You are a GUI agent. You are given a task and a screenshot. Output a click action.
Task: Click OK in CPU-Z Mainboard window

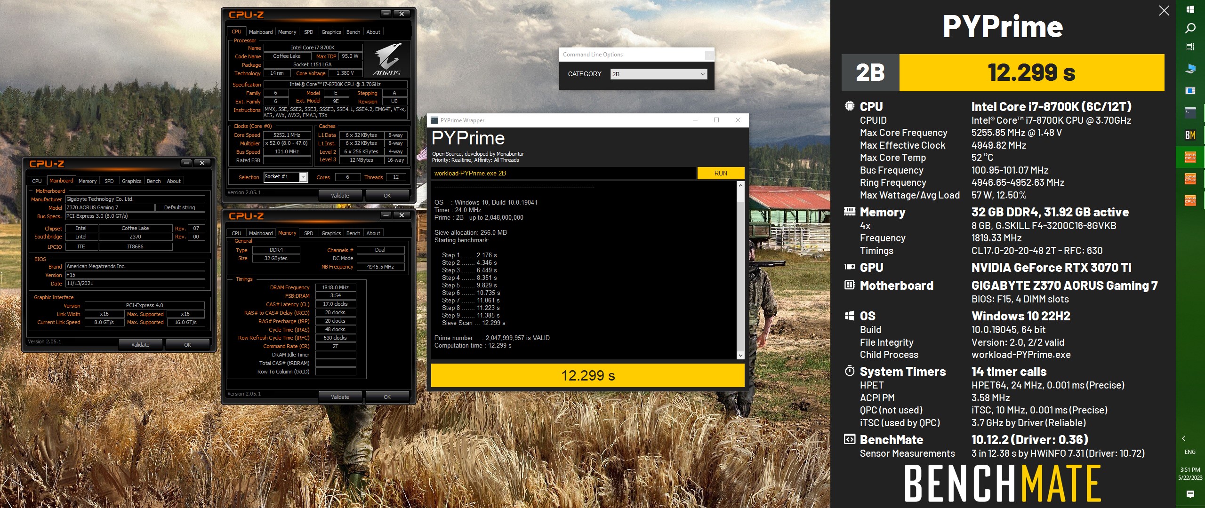click(x=187, y=345)
